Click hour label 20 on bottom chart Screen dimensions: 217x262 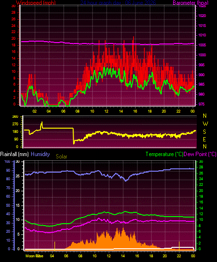point(165,256)
